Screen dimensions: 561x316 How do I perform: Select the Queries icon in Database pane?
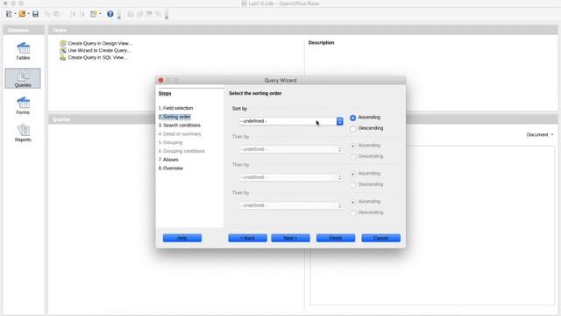pyautogui.click(x=23, y=78)
